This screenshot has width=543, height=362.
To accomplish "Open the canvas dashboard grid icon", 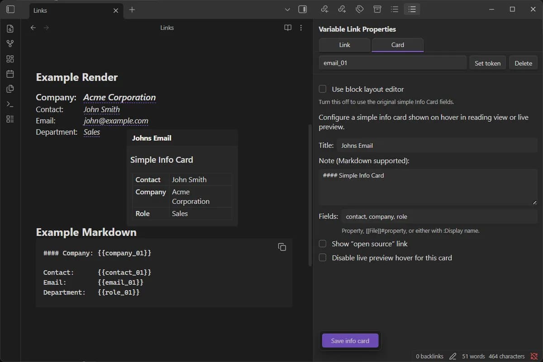I will (10, 59).
